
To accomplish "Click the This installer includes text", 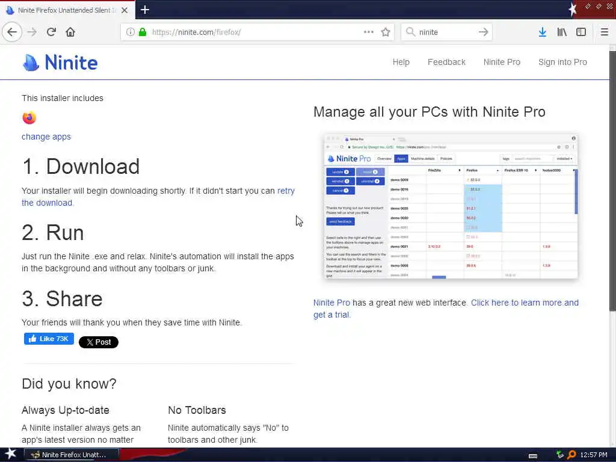I will [x=63, y=98].
